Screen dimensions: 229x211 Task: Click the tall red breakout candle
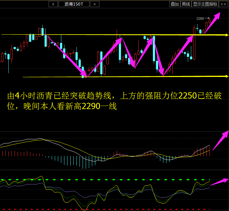point(194,43)
